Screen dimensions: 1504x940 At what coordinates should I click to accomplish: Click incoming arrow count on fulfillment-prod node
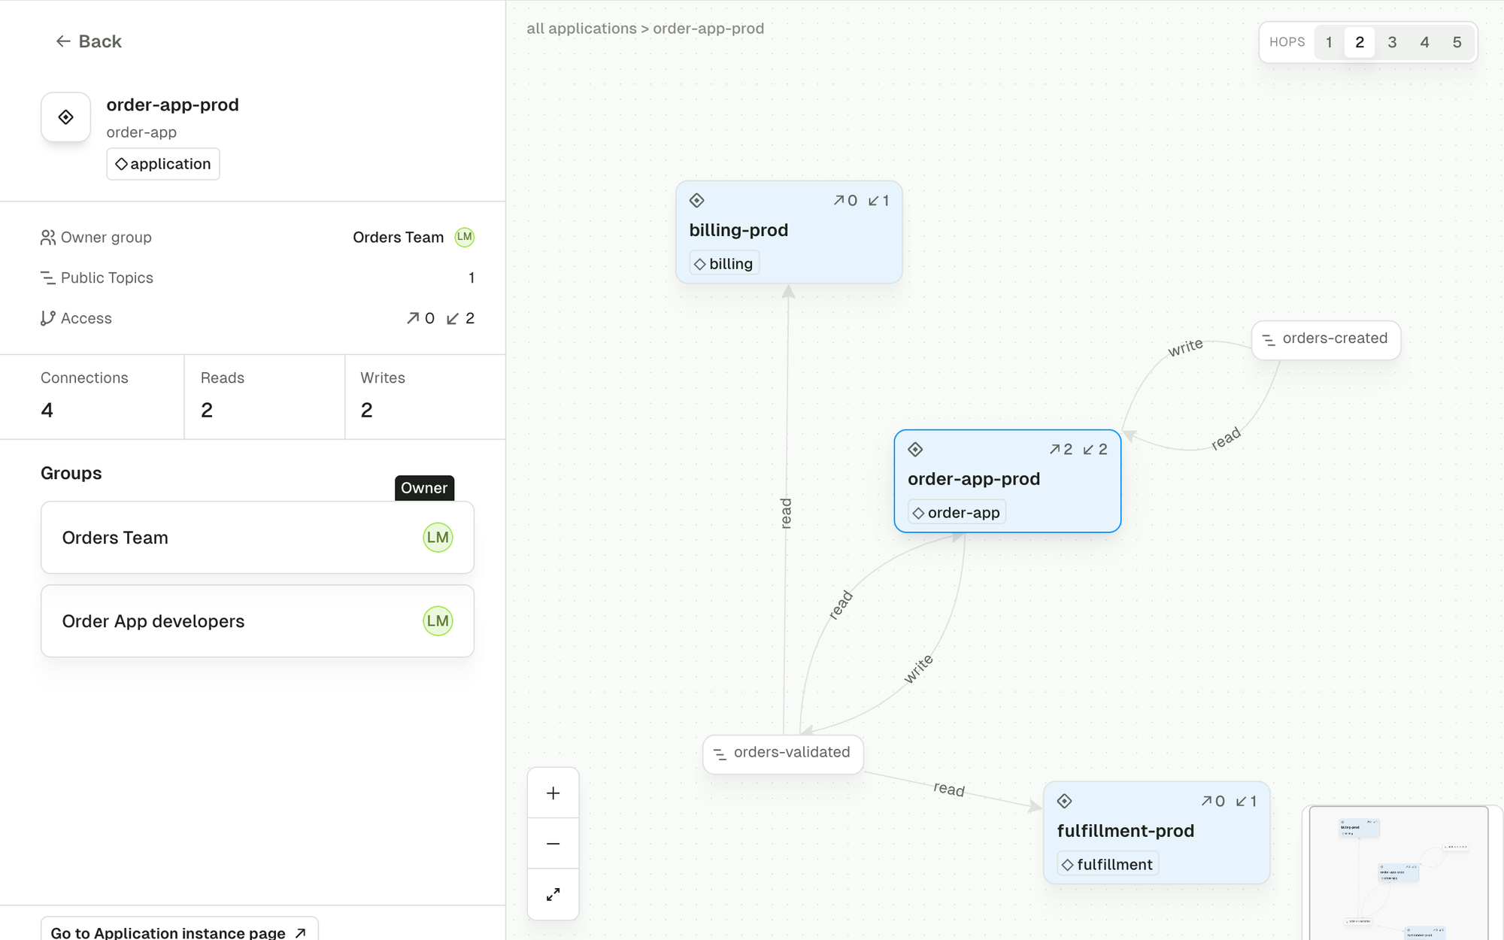point(1246,802)
